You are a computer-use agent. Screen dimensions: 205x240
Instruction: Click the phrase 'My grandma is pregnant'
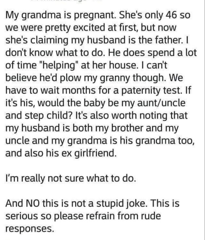tap(61, 16)
